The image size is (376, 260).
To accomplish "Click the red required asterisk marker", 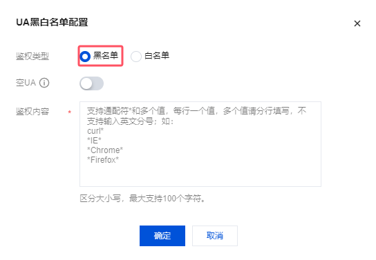I will [70, 112].
